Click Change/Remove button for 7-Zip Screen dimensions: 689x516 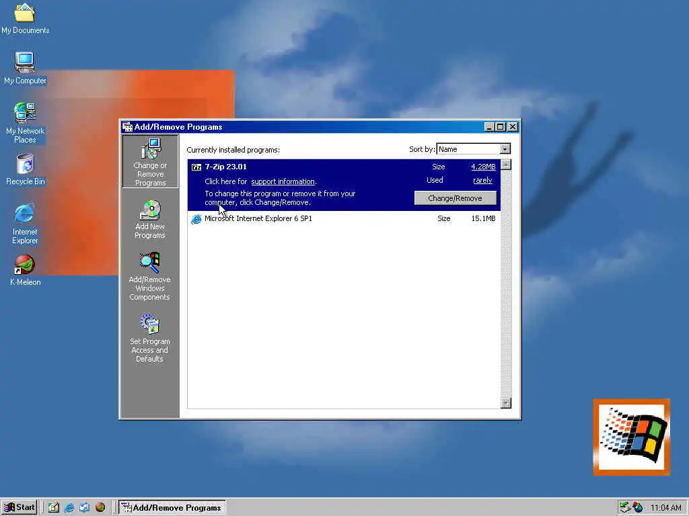click(x=456, y=198)
